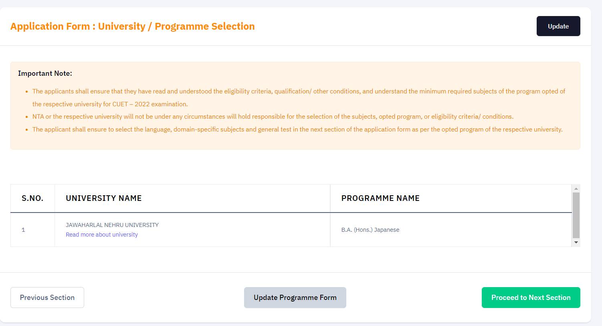Screen dimensions: 602x326
Task: Click the Update Programme Form button
Action: 295,297
